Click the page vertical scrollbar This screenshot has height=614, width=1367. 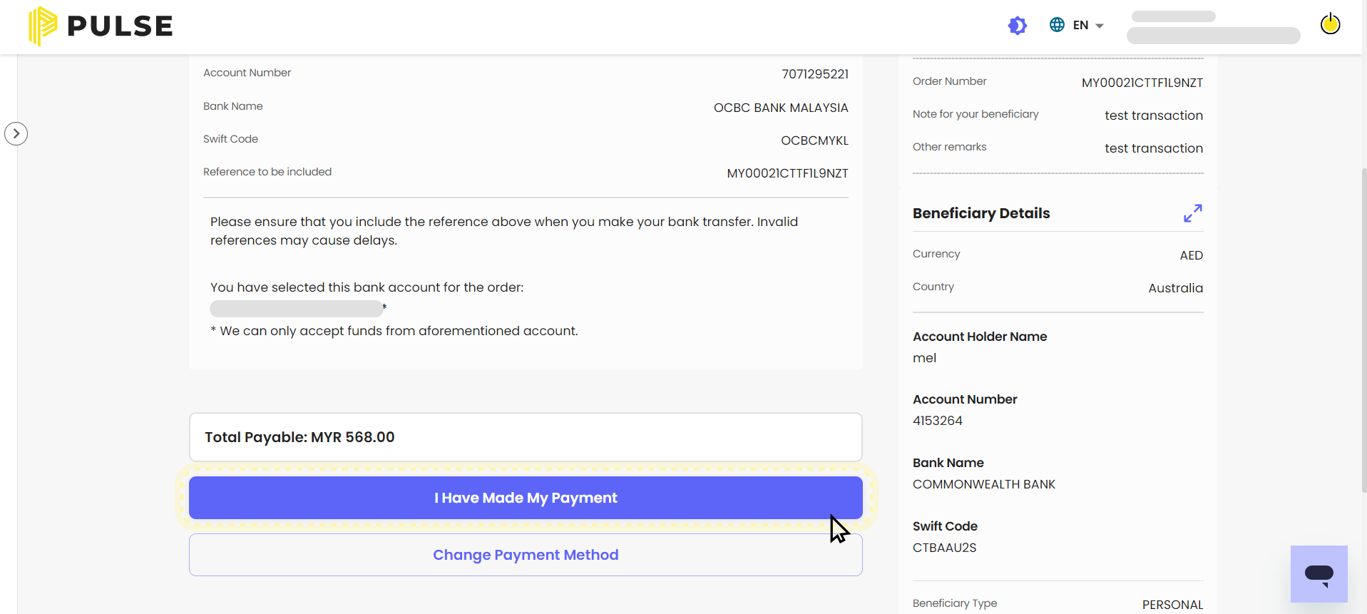coord(1363,330)
